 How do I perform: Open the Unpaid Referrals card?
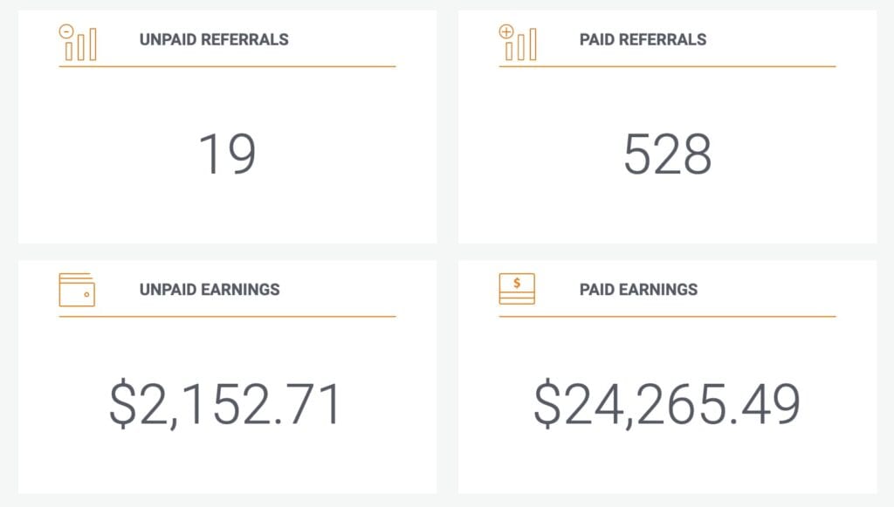(226, 127)
